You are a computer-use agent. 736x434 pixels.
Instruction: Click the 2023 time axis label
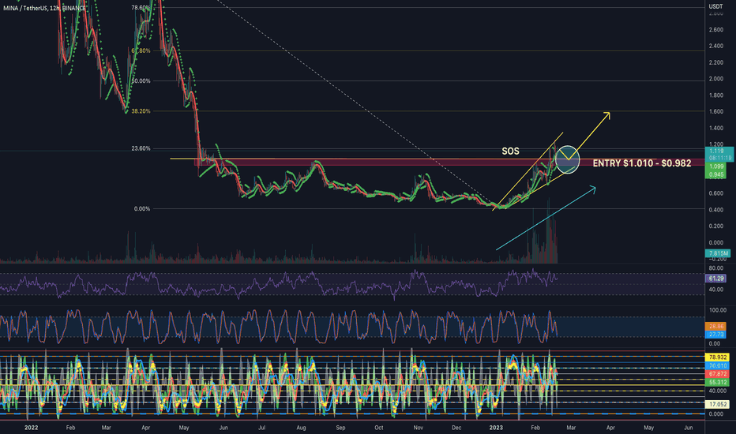(496, 428)
